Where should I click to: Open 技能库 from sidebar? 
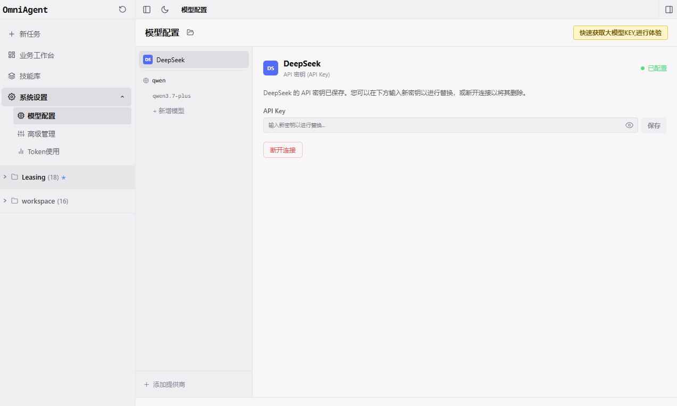coord(66,76)
